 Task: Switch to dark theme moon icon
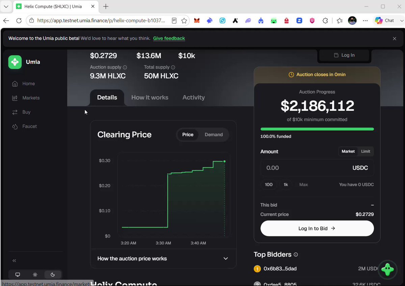click(53, 275)
